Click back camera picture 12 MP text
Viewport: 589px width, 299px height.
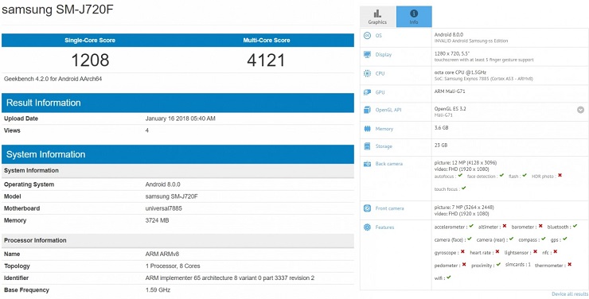(x=466, y=163)
